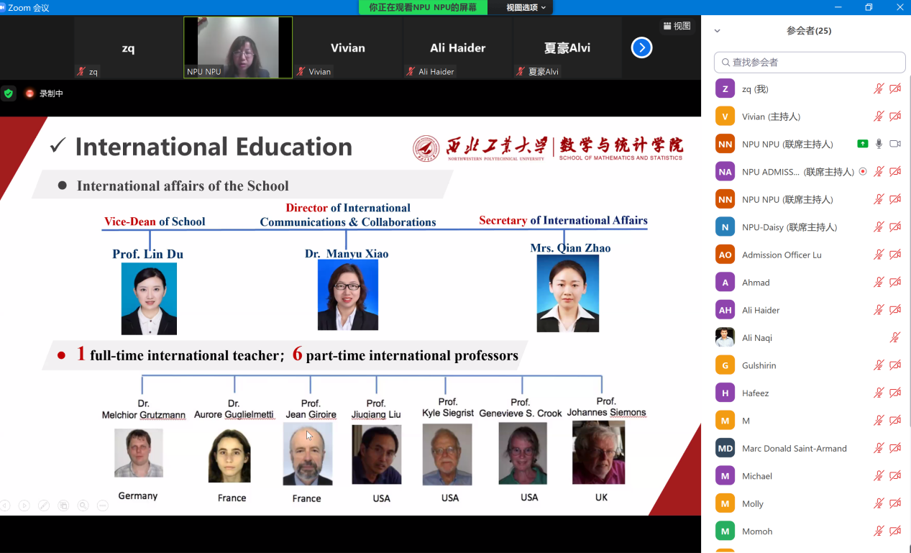Click the recording dot beside NPU ADMISS
The image size is (911, 553).
[863, 172]
